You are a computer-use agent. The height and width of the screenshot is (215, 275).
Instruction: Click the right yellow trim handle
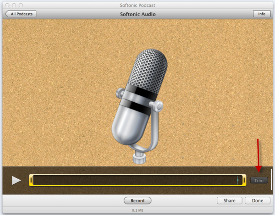click(244, 180)
